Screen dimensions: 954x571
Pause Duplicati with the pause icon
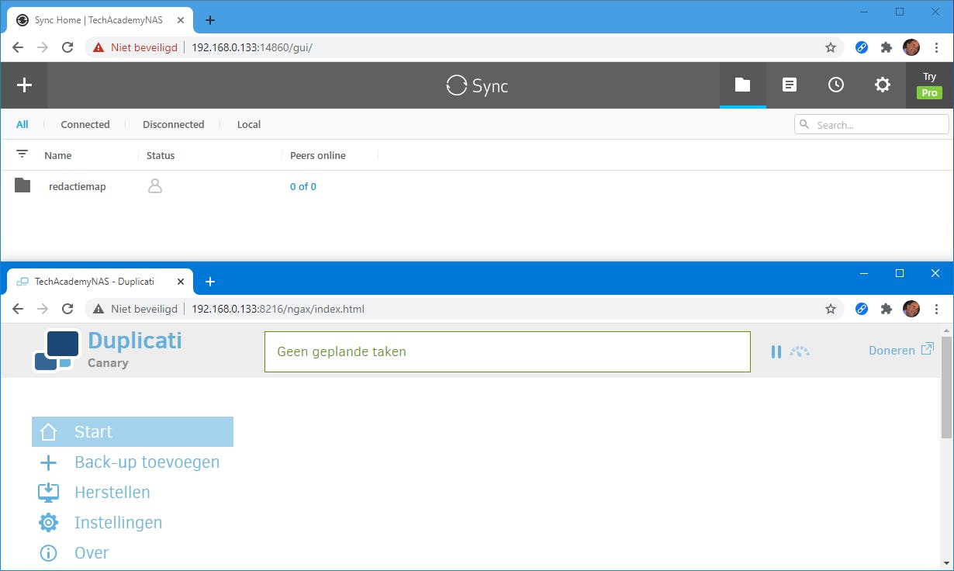(776, 351)
